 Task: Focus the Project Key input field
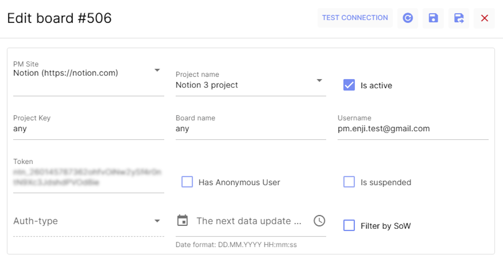point(88,129)
